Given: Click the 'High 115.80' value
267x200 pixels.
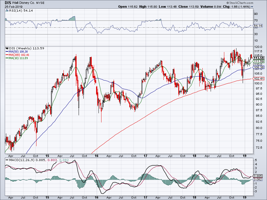Looking at the screenshot, I should point(148,7).
